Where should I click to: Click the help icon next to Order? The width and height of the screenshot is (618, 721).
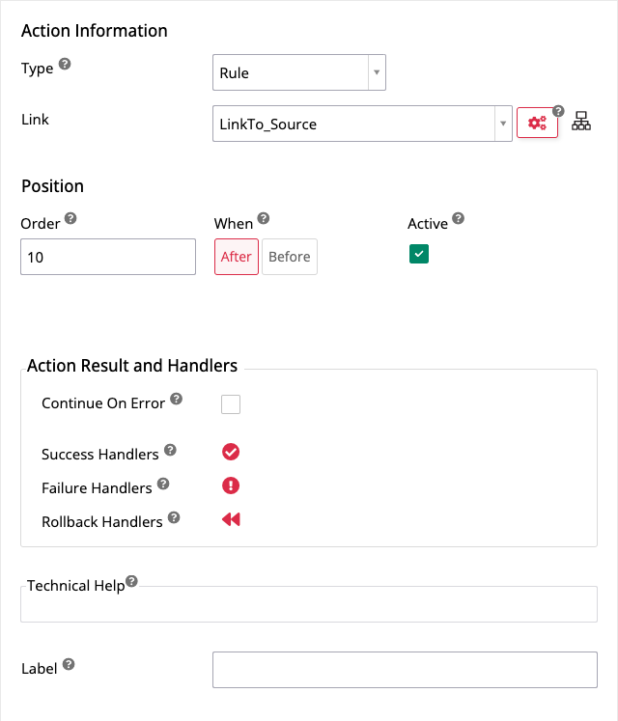[x=70, y=219]
